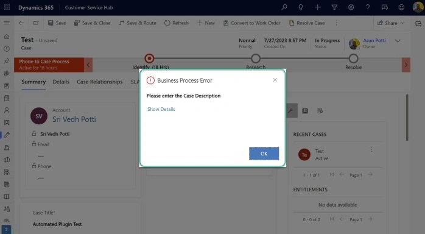
Task: Open the help question mark icon
Action: [368, 7]
